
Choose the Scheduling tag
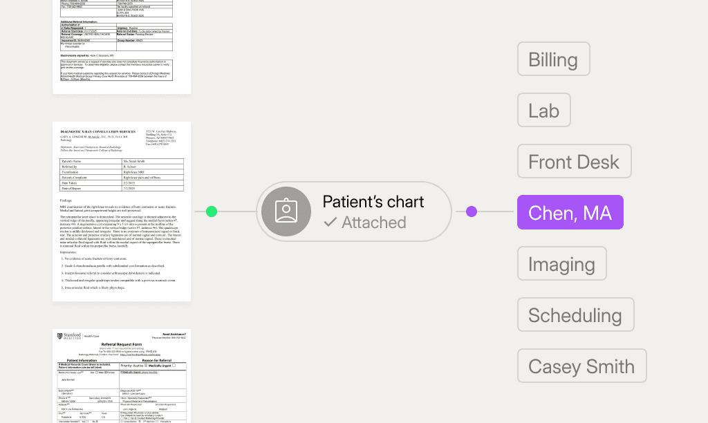tap(575, 315)
